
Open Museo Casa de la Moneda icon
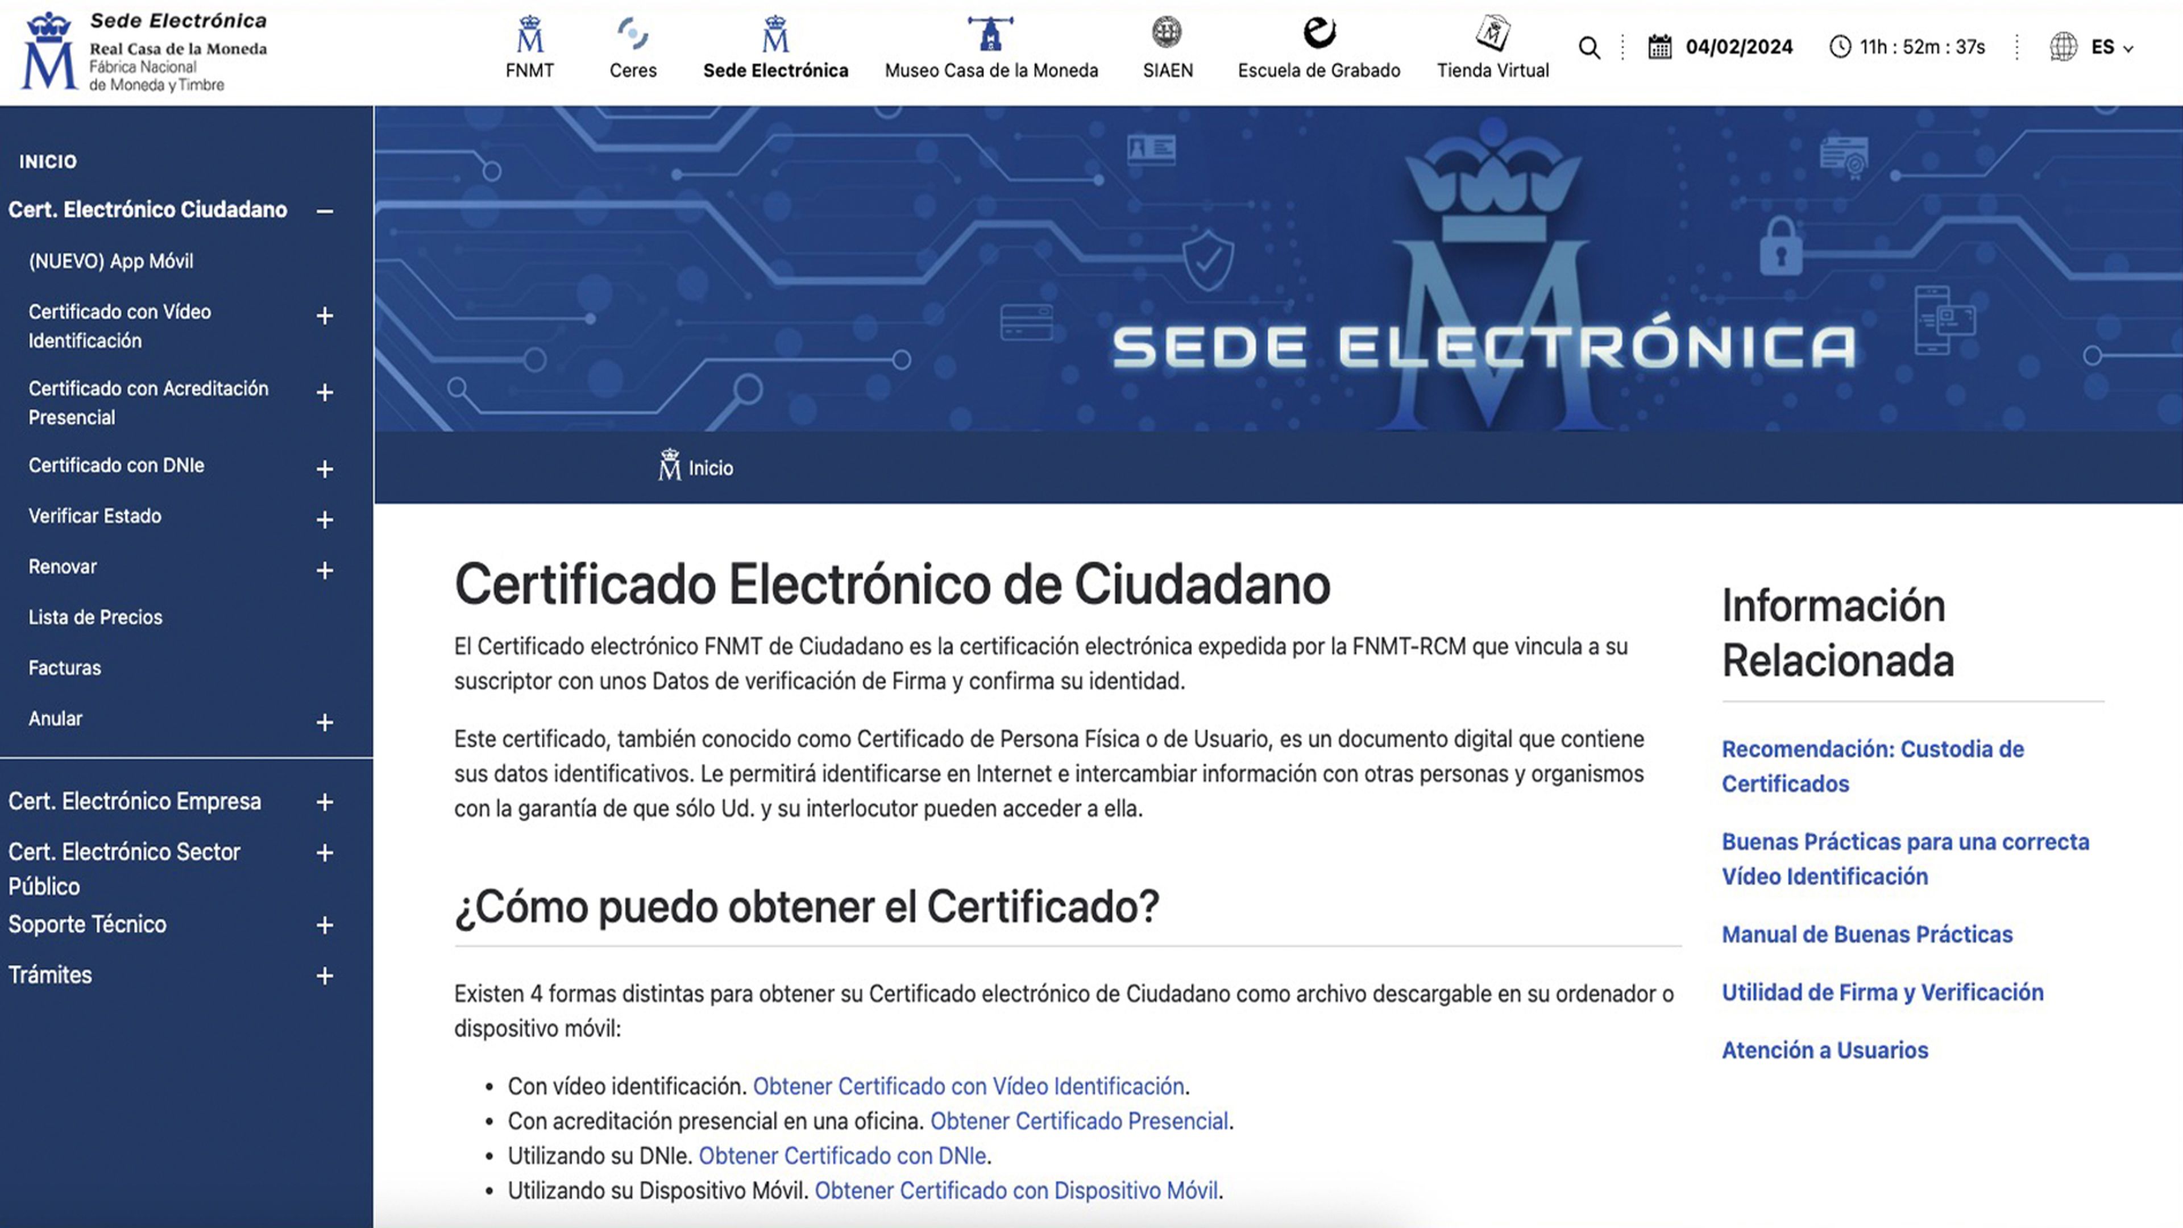pos(990,34)
